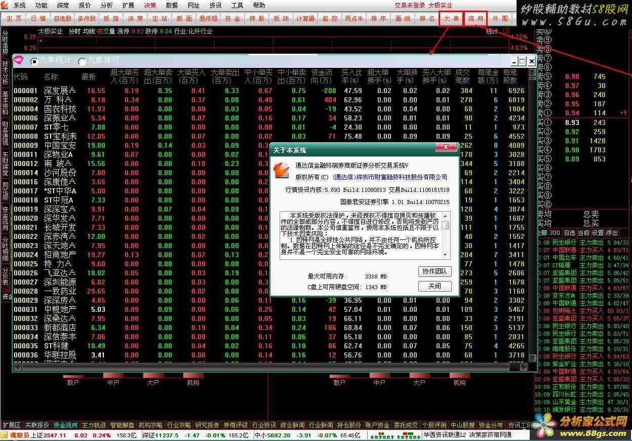Viewport: 632px width, 441px height.
Task: Click the 资金 toolbar button
Action: (x=232, y=18)
